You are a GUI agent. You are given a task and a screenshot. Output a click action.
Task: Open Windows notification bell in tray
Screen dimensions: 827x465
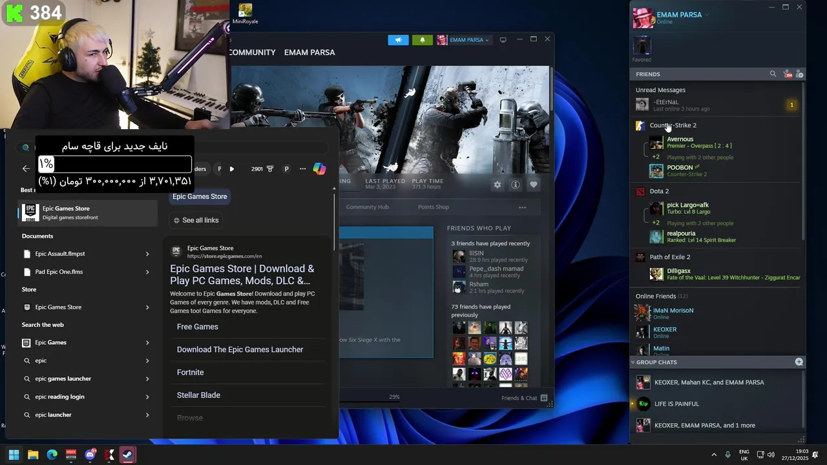point(815,455)
